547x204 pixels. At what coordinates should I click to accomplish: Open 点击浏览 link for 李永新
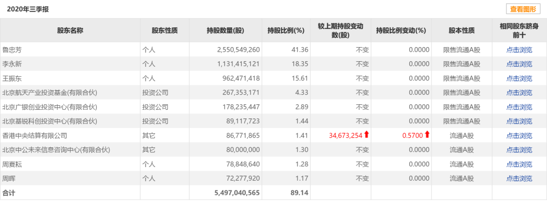click(x=519, y=64)
